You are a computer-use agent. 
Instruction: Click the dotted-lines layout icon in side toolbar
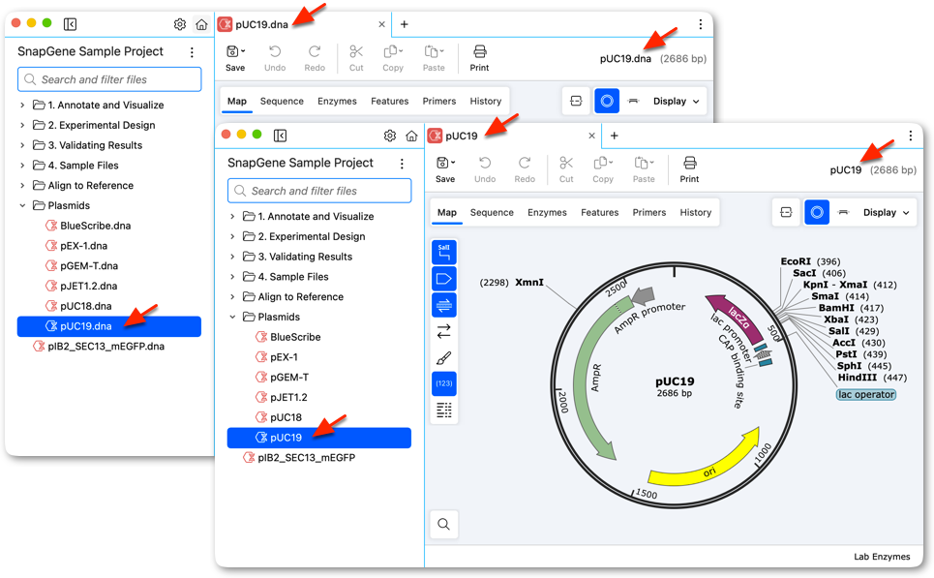443,410
